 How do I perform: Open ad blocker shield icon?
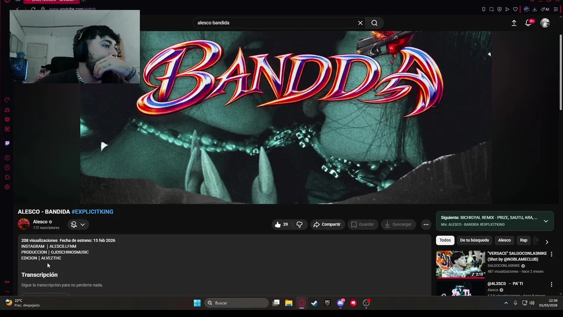[x=499, y=9]
